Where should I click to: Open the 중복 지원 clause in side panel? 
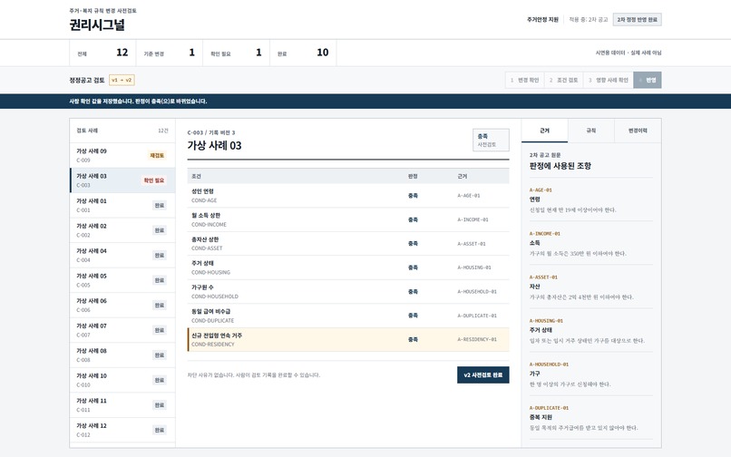click(590, 418)
